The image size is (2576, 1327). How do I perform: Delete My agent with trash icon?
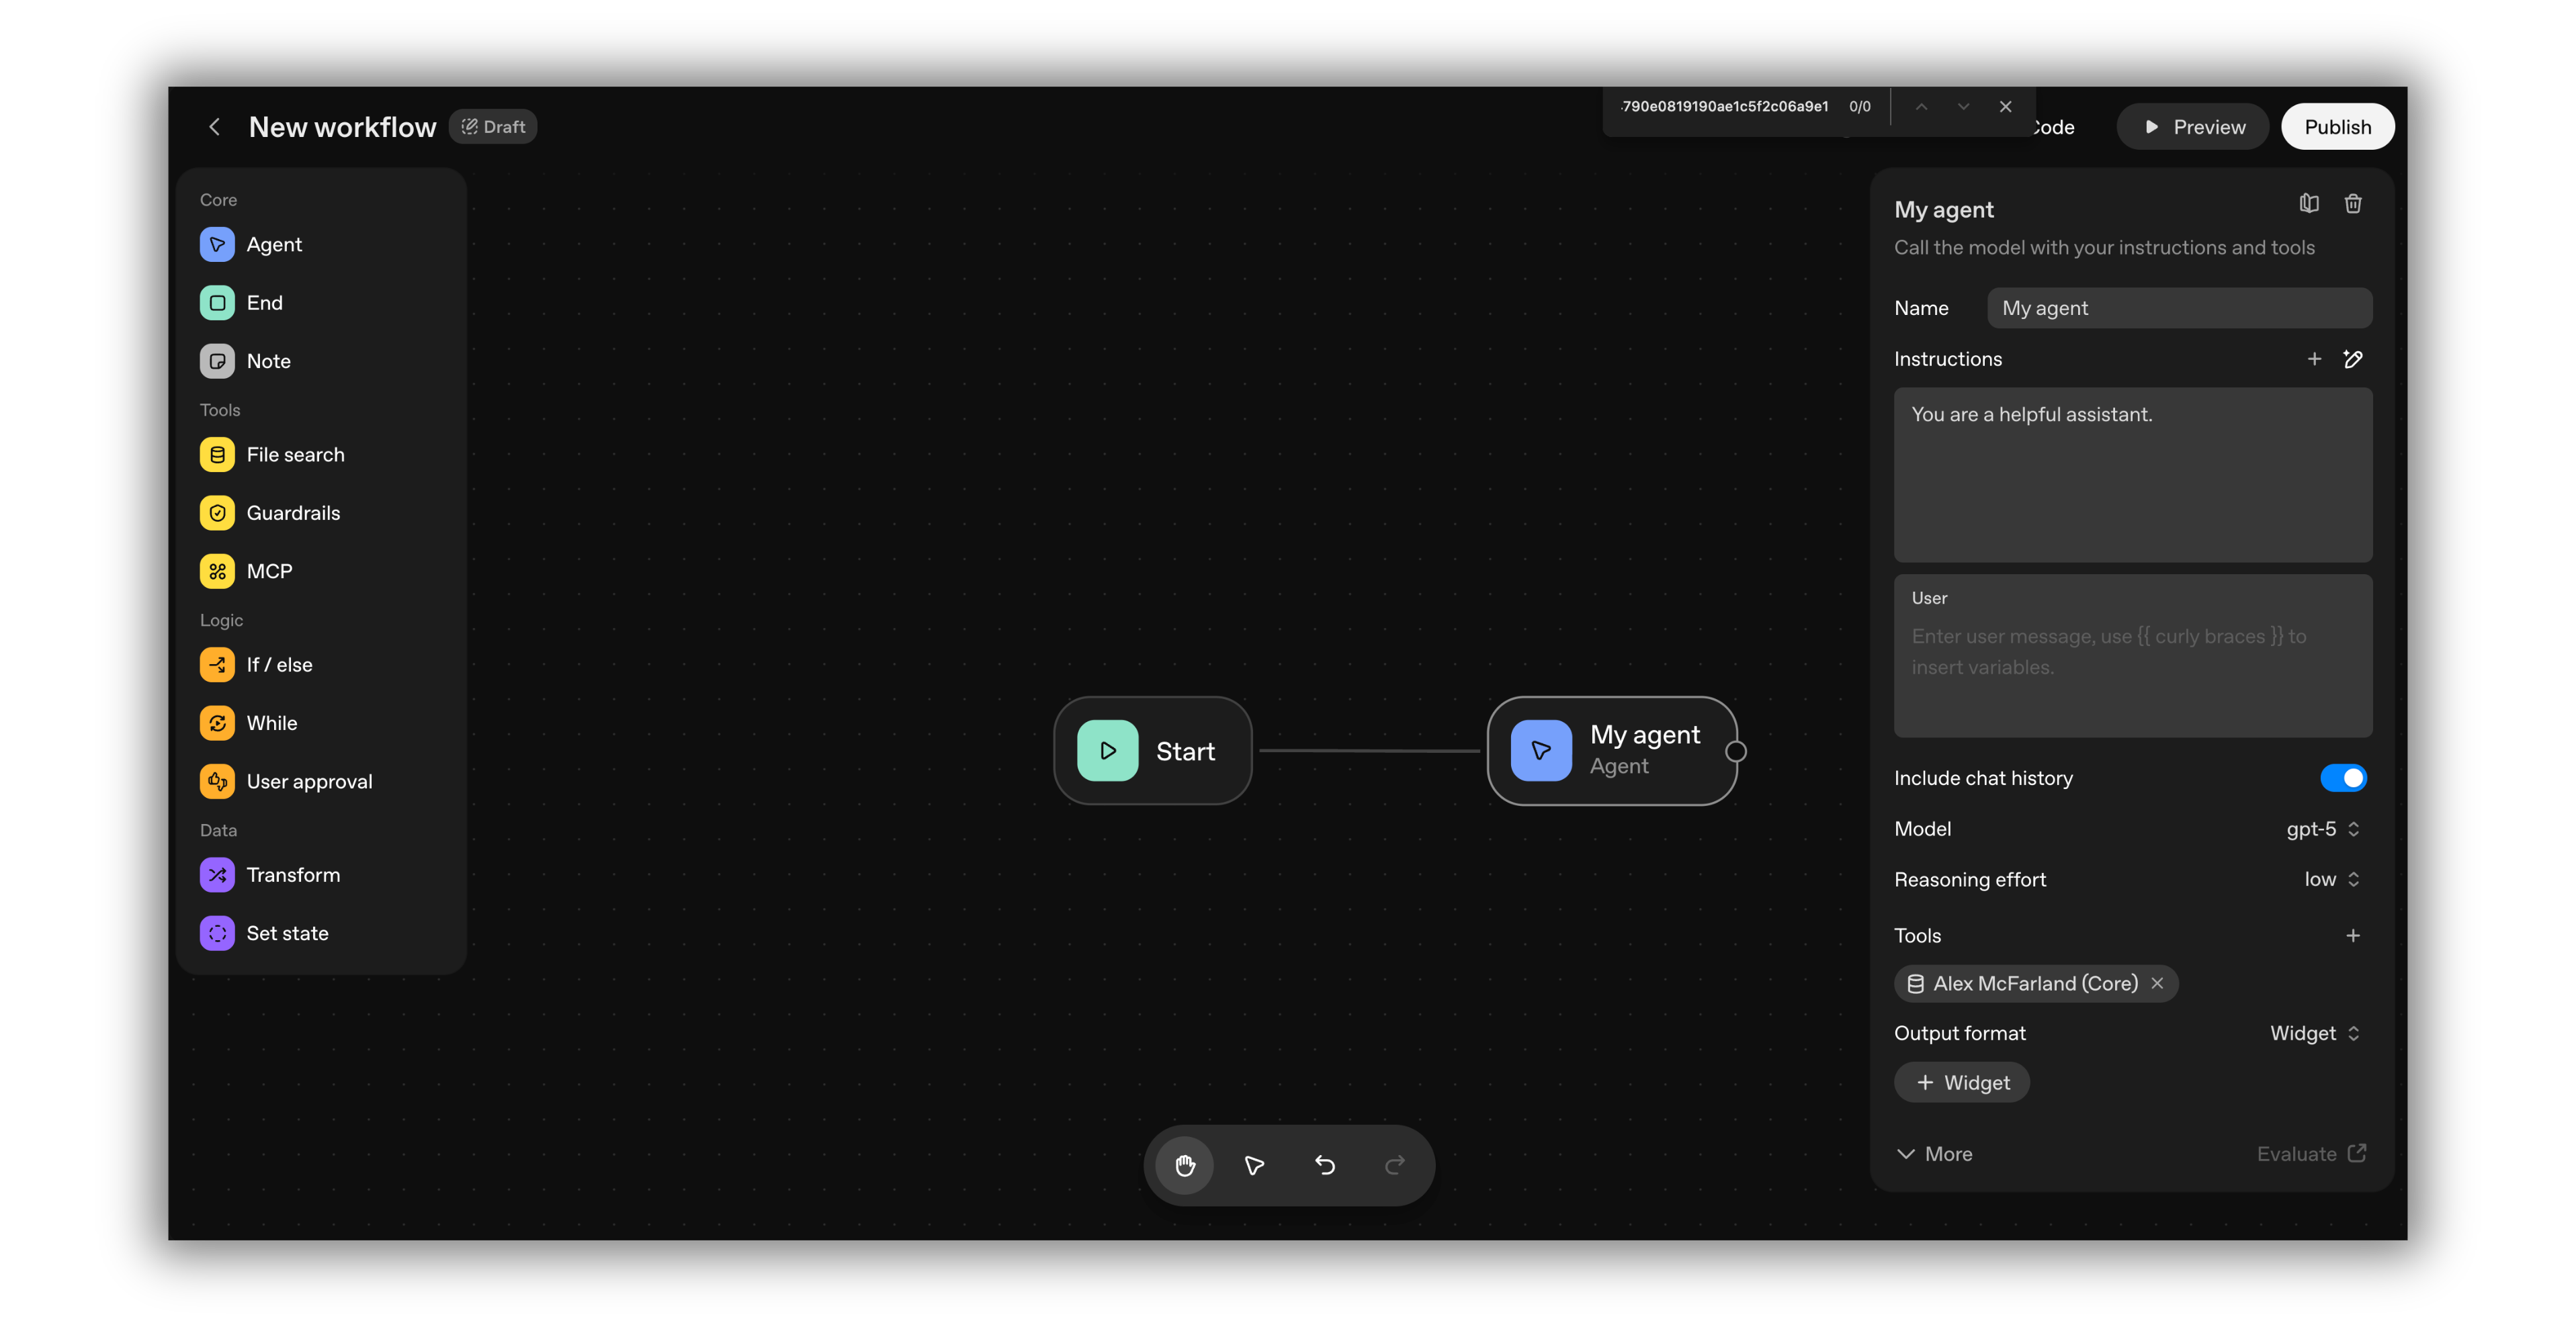[2353, 204]
